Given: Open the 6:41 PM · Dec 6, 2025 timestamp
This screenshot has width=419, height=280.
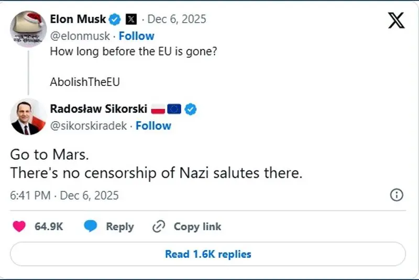Looking at the screenshot, I should [x=64, y=196].
